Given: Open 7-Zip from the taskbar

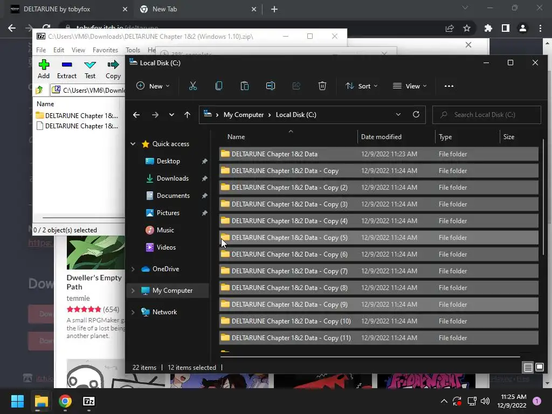Looking at the screenshot, I should (89, 401).
